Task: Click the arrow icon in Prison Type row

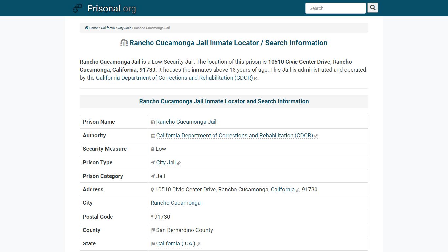Action: pyautogui.click(x=153, y=163)
